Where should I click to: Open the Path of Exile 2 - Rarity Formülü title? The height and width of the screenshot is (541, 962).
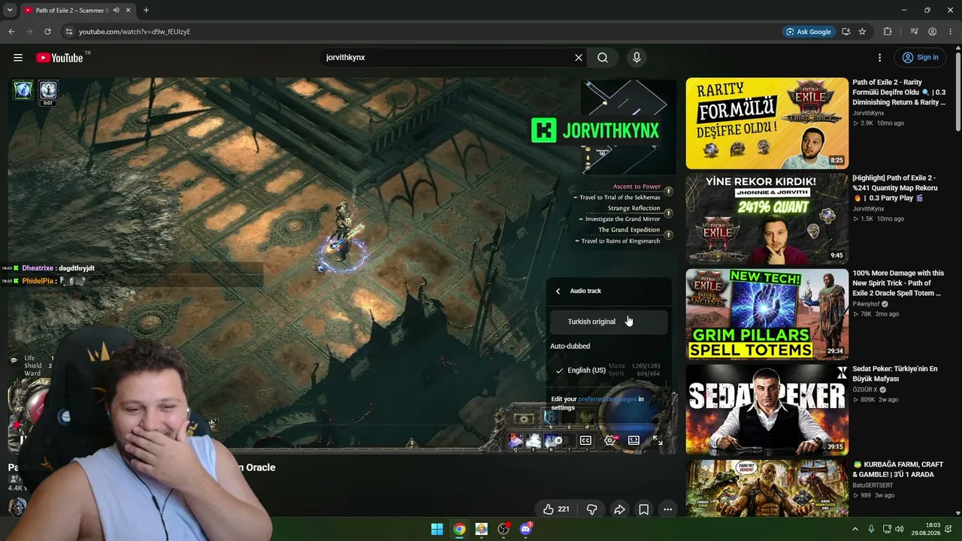(899, 92)
